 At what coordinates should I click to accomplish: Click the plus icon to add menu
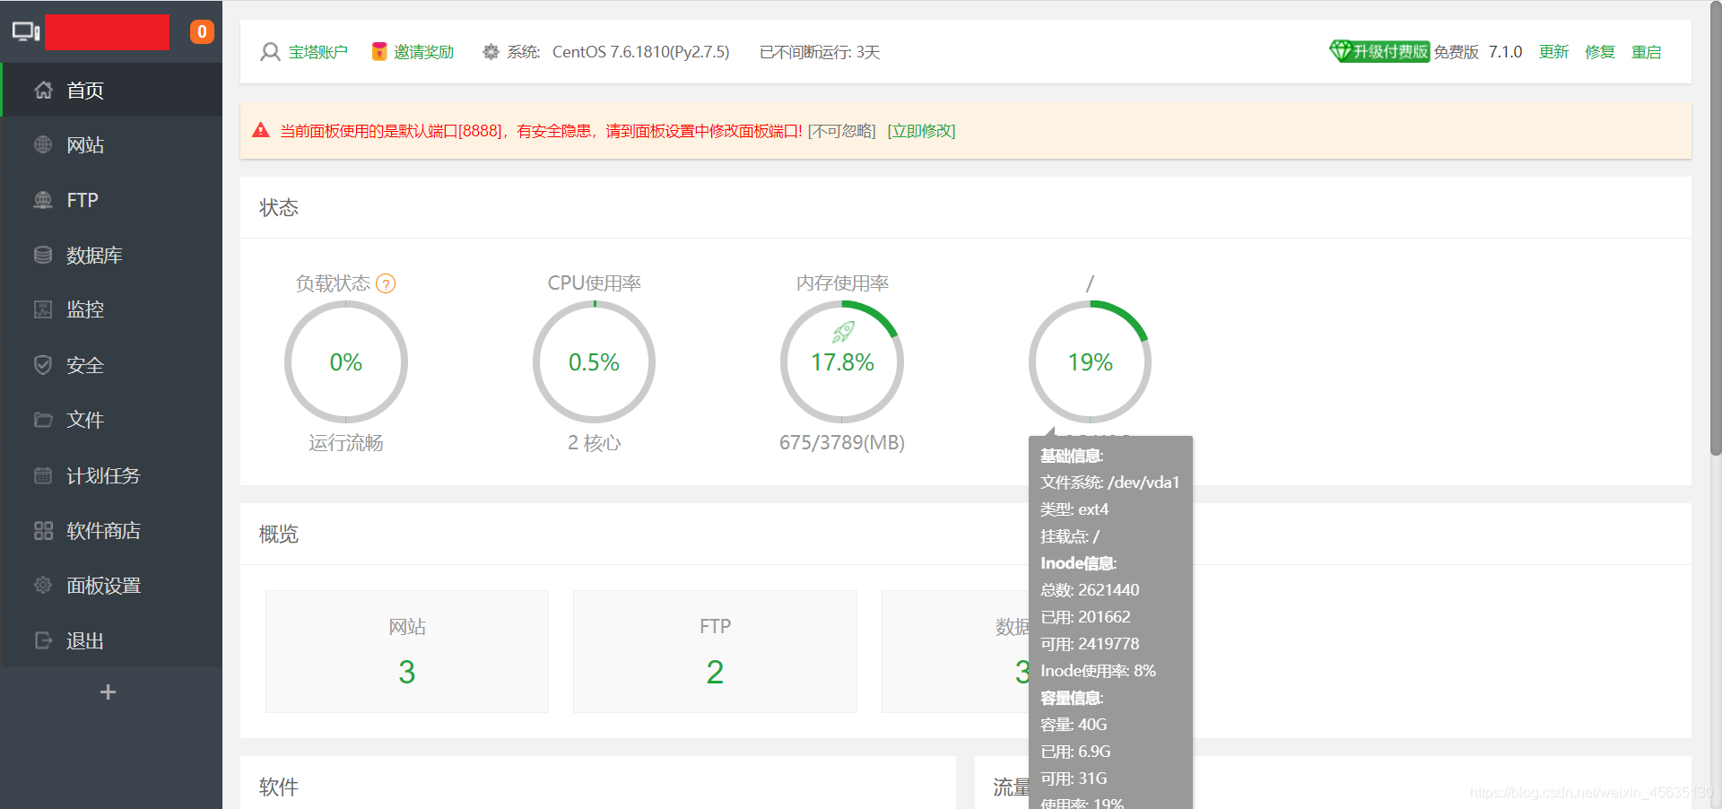[x=109, y=692]
